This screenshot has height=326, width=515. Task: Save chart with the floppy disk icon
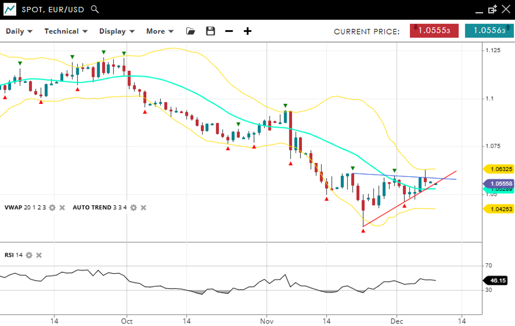point(210,31)
